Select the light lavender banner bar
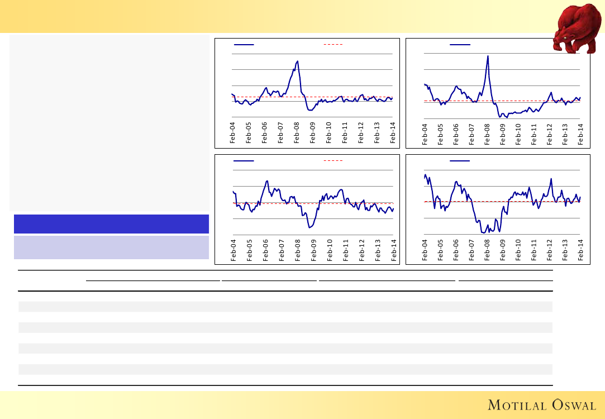Screen dimensions: 605x419 (111, 247)
